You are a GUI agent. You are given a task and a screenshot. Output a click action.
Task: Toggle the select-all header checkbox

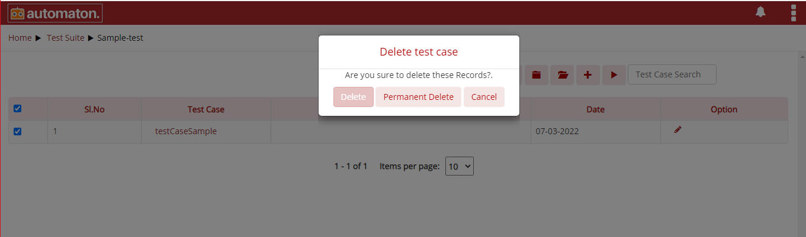[x=17, y=109]
